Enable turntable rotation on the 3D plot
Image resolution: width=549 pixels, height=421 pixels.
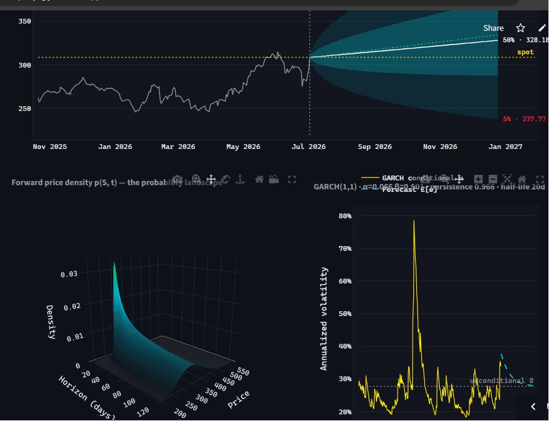[x=240, y=180]
